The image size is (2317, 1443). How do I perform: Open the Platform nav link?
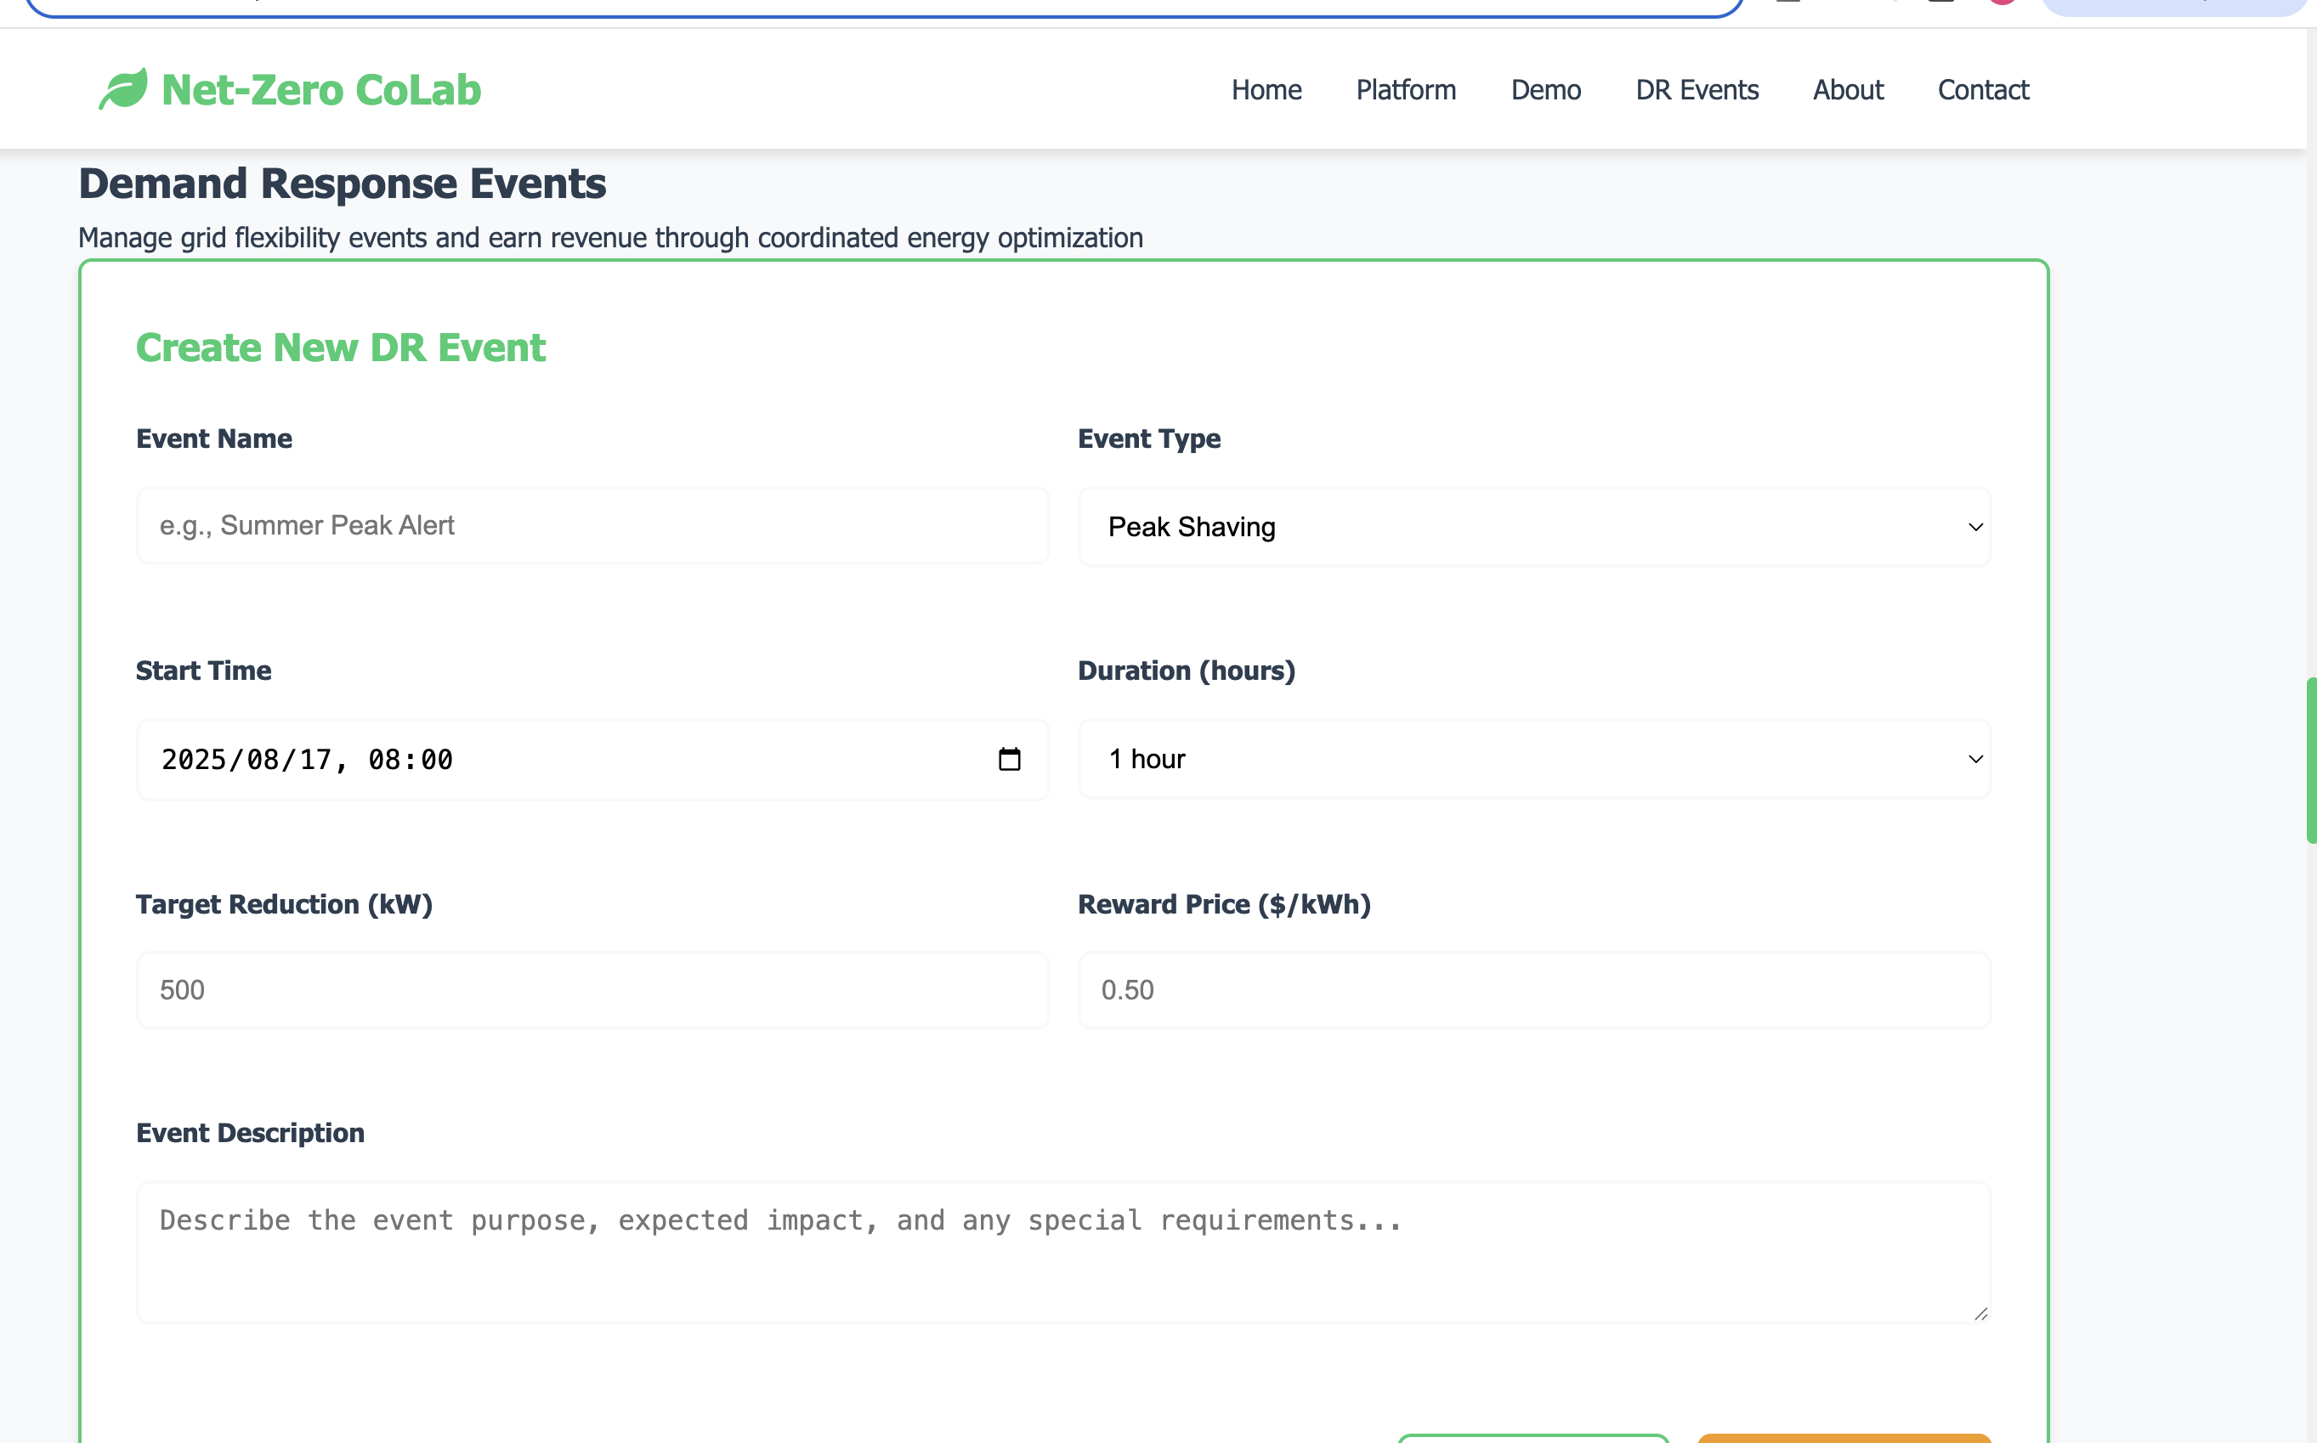click(x=1406, y=90)
